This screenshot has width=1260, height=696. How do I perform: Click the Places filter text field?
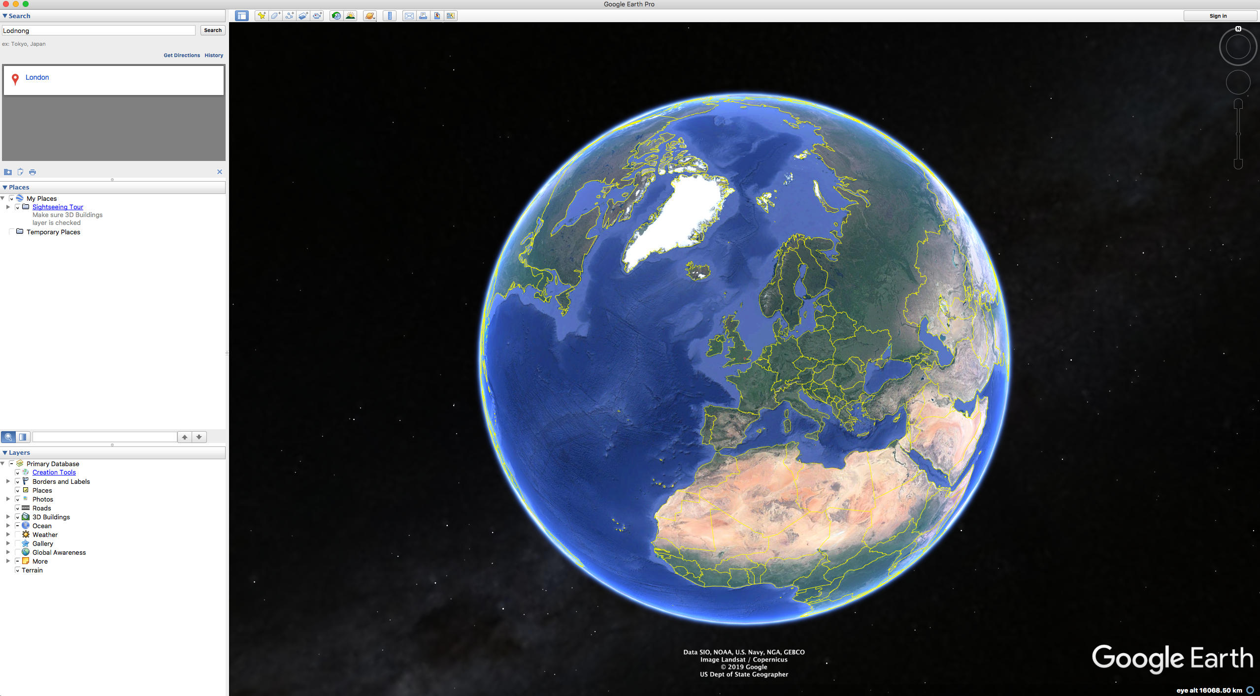coord(105,437)
